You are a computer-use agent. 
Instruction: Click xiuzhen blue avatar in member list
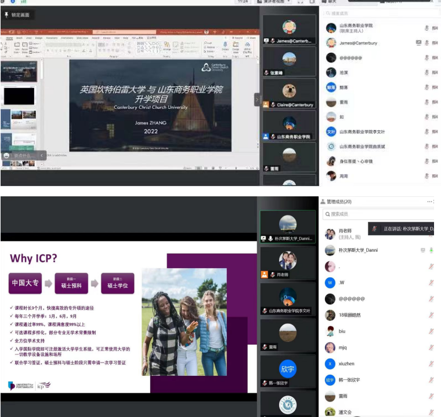330,364
